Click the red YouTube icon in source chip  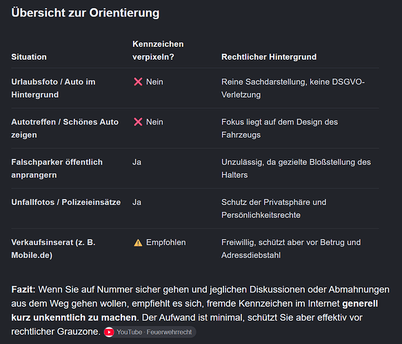(109, 332)
